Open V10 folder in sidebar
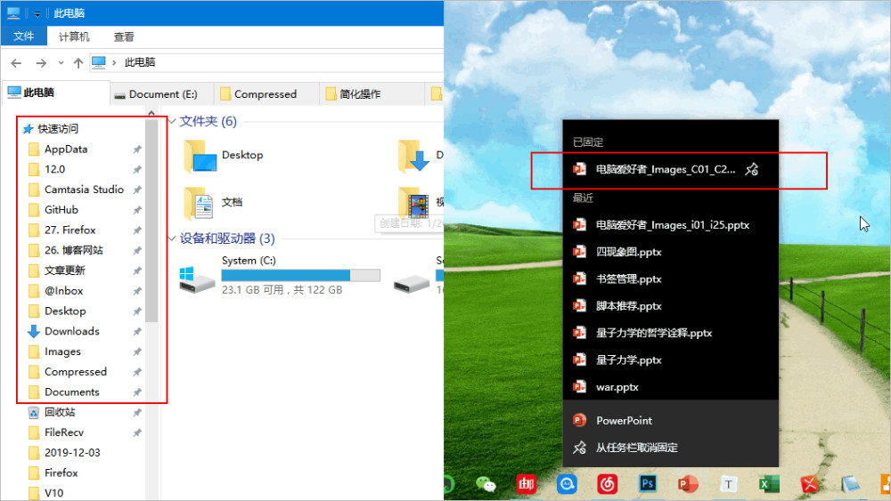 coord(54,493)
